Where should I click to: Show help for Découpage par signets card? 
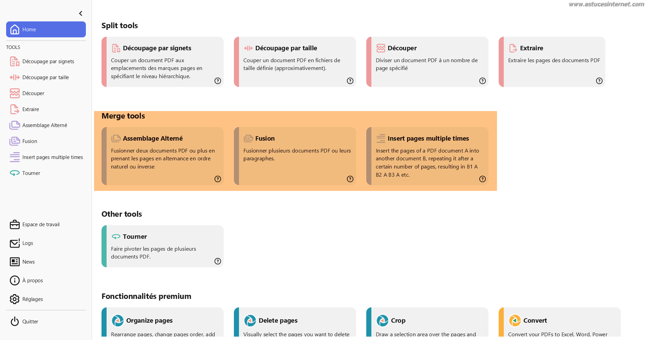coord(218,81)
